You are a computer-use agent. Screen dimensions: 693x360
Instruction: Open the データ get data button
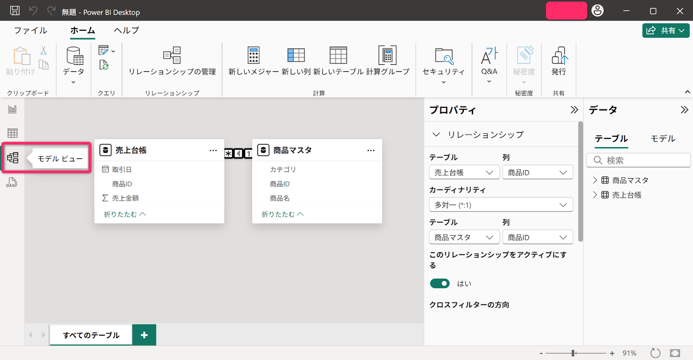pos(74,65)
